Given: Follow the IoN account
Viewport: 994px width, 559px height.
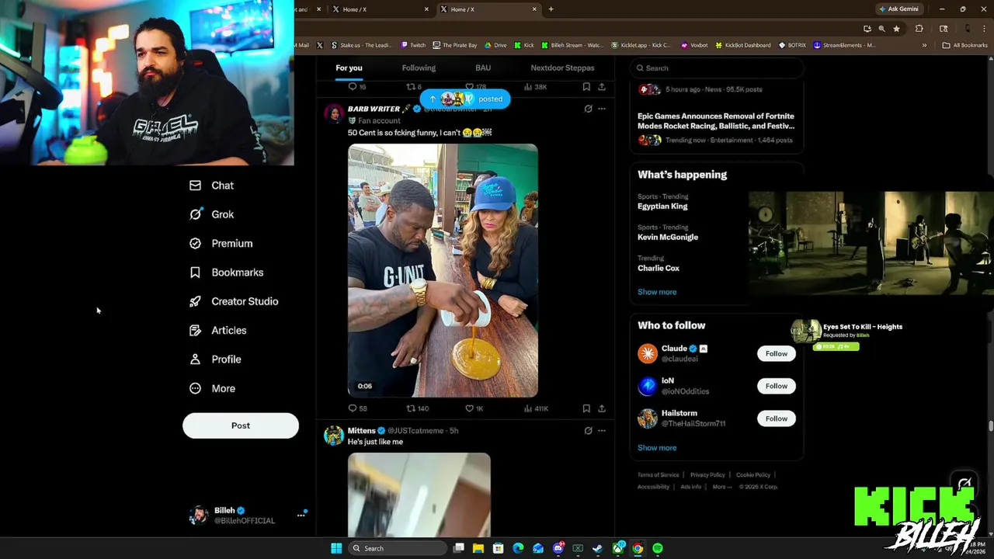Looking at the screenshot, I should coord(776,386).
